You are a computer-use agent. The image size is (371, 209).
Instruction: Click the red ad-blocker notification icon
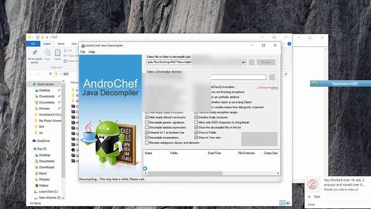(x=312, y=184)
